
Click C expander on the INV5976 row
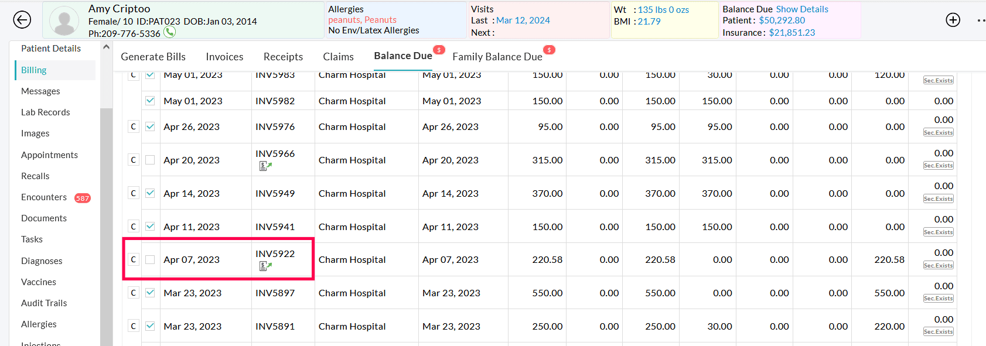(133, 126)
